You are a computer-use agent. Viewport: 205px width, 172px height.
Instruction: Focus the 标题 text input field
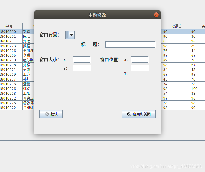(x=130, y=45)
